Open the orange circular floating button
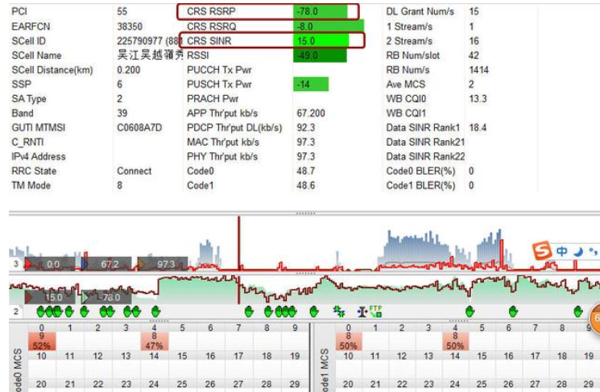Screen dimensions: 600x392 point(596,320)
